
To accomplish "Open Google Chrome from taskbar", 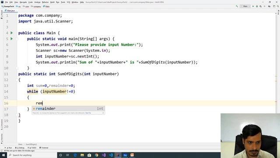I will pyautogui.click(x=96, y=155).
